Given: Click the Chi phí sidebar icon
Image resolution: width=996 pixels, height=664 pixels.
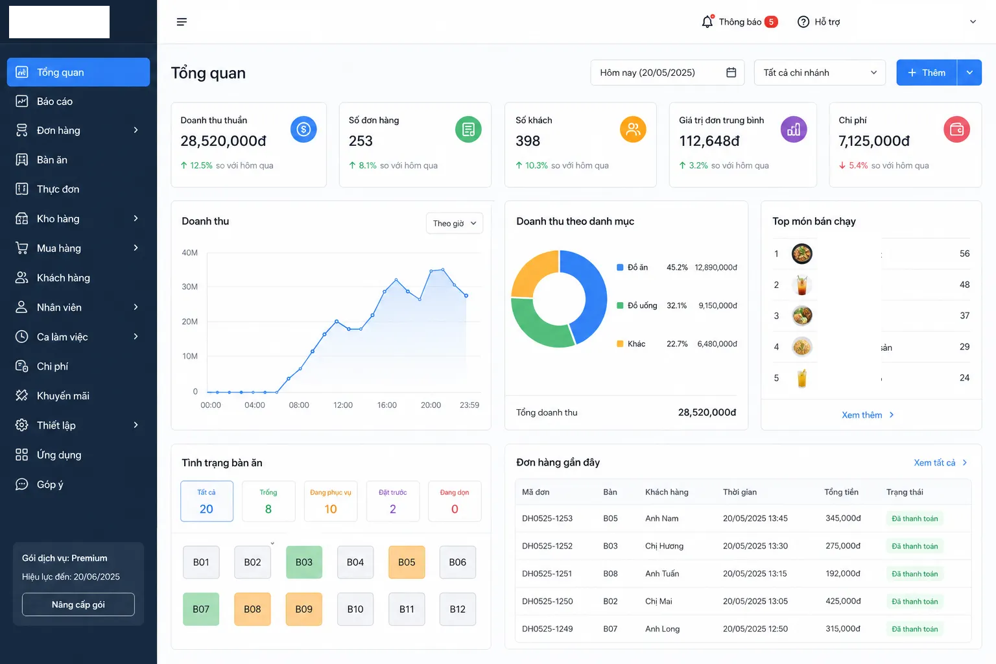Looking at the screenshot, I should pyautogui.click(x=22, y=366).
